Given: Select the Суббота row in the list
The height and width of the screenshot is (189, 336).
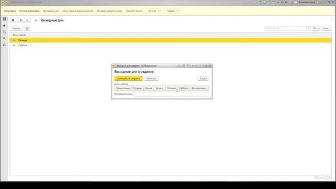Looking at the screenshot, I should (x=171, y=46).
